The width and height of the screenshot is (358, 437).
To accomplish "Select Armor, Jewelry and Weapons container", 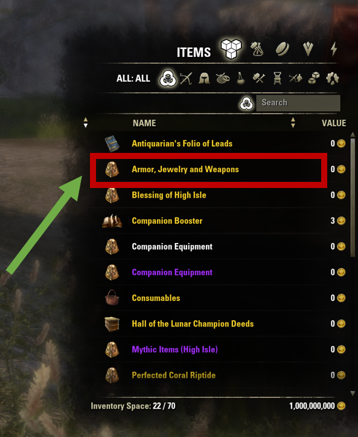I will coord(208,169).
